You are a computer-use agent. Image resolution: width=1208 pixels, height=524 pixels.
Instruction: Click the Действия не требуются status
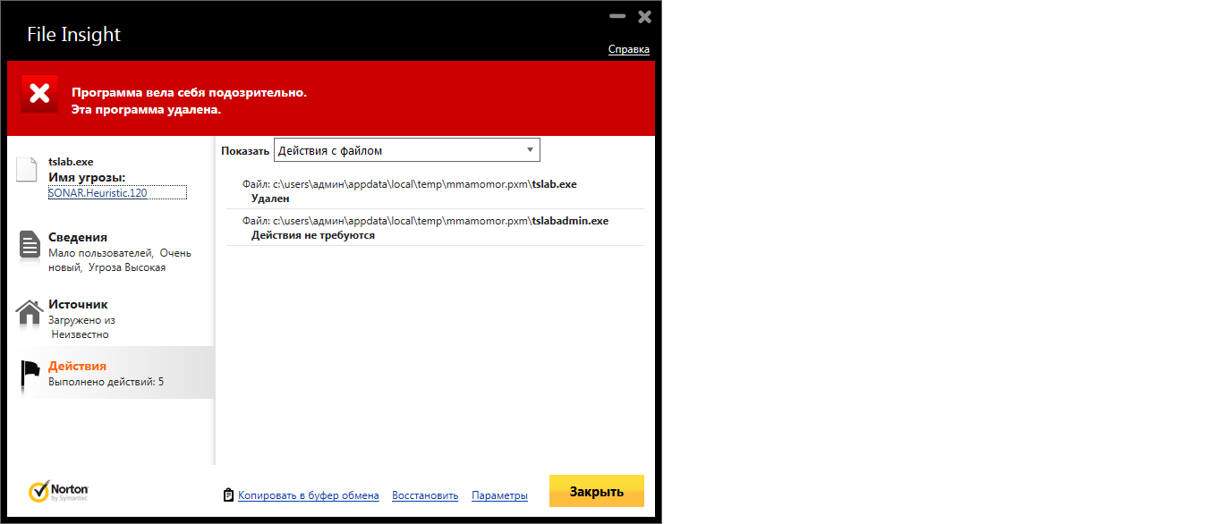pyautogui.click(x=313, y=235)
